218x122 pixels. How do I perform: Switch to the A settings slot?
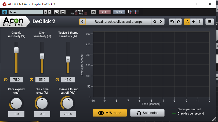click(x=187, y=22)
